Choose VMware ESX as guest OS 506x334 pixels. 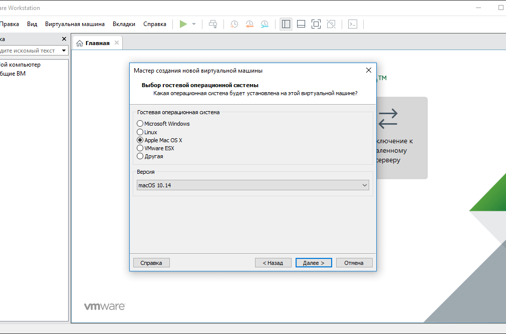[155, 148]
